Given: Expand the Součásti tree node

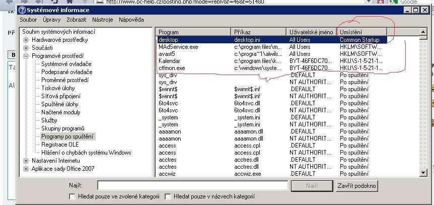Looking at the screenshot, I should [26, 48].
